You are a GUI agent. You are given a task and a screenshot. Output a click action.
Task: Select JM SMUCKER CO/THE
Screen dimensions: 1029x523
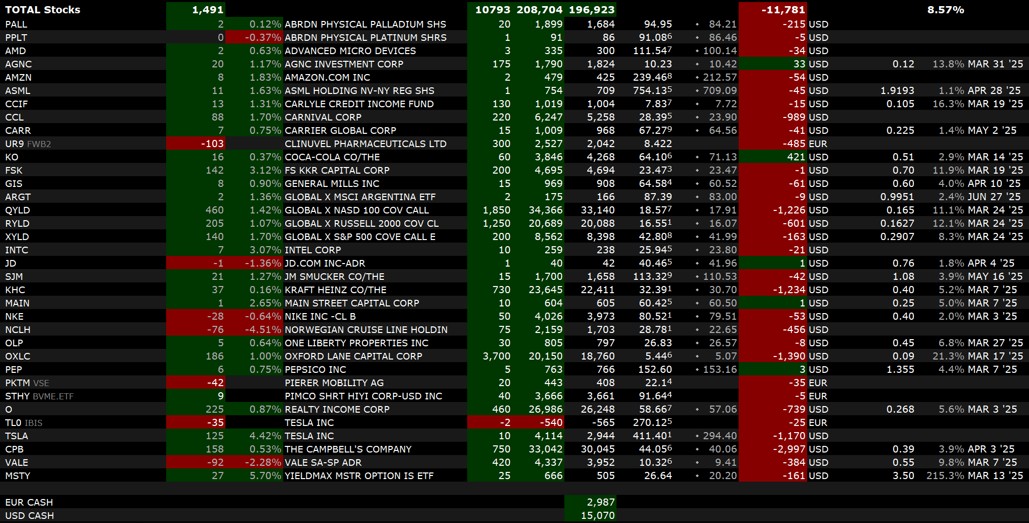tap(334, 276)
